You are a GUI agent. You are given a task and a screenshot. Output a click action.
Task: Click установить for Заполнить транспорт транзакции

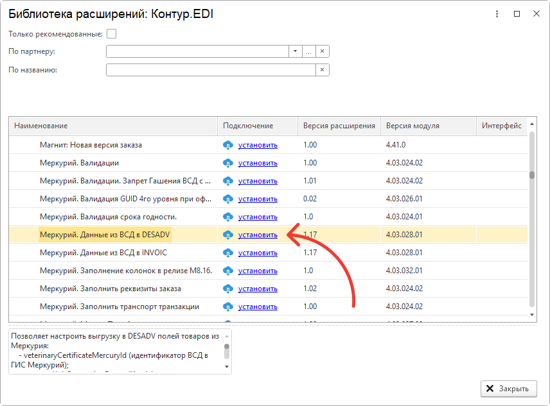click(258, 307)
